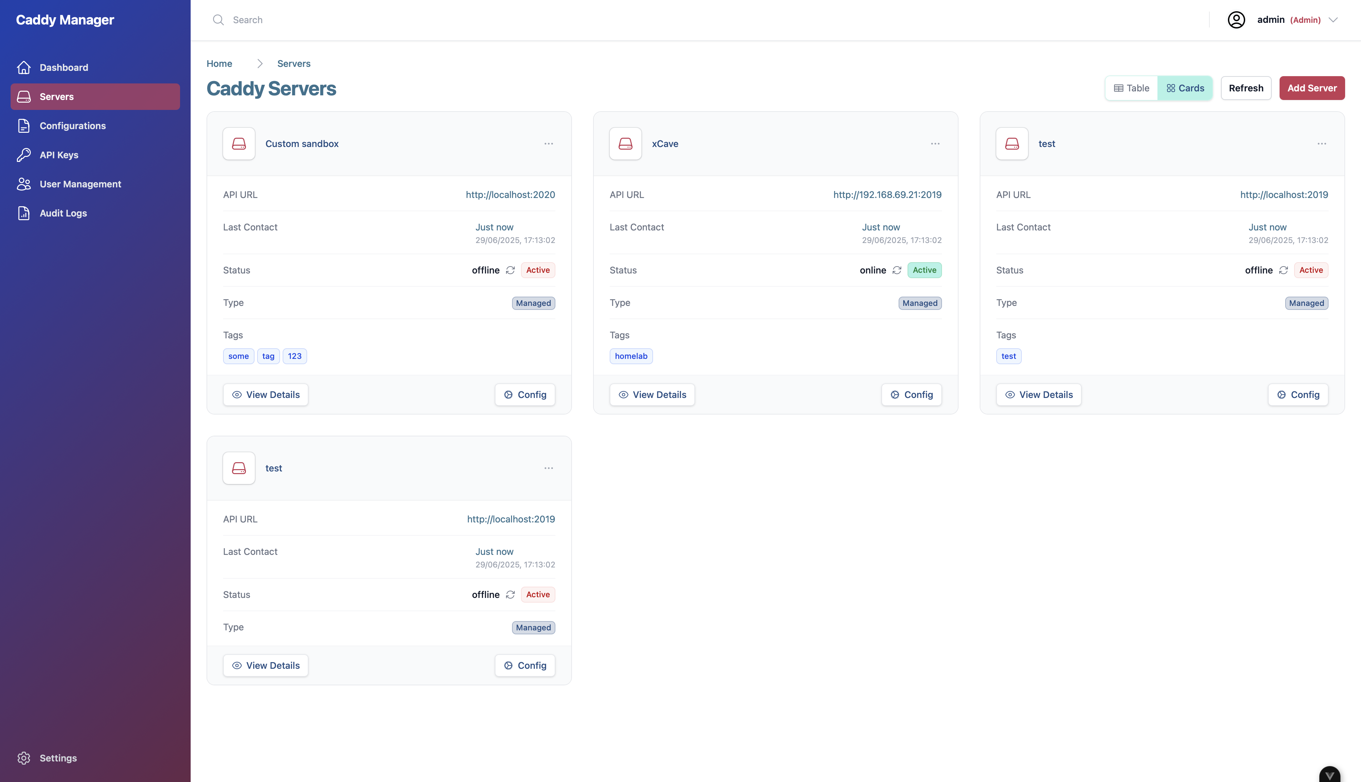The height and width of the screenshot is (782, 1361).
Task: Select the Servers icon in the sidebar
Action: pos(23,96)
